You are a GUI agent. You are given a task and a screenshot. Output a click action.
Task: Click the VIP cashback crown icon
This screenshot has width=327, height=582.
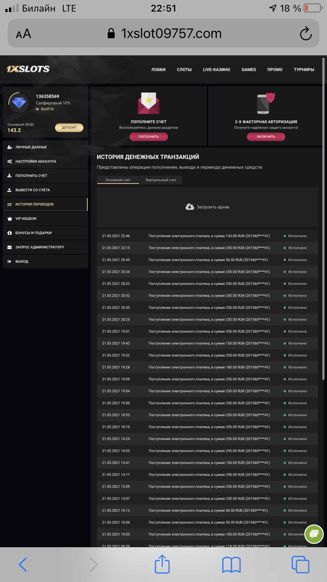coord(10,219)
